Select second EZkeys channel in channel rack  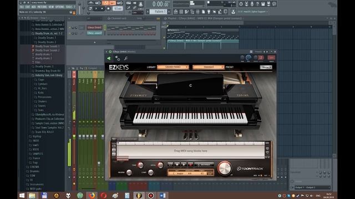tap(94, 33)
